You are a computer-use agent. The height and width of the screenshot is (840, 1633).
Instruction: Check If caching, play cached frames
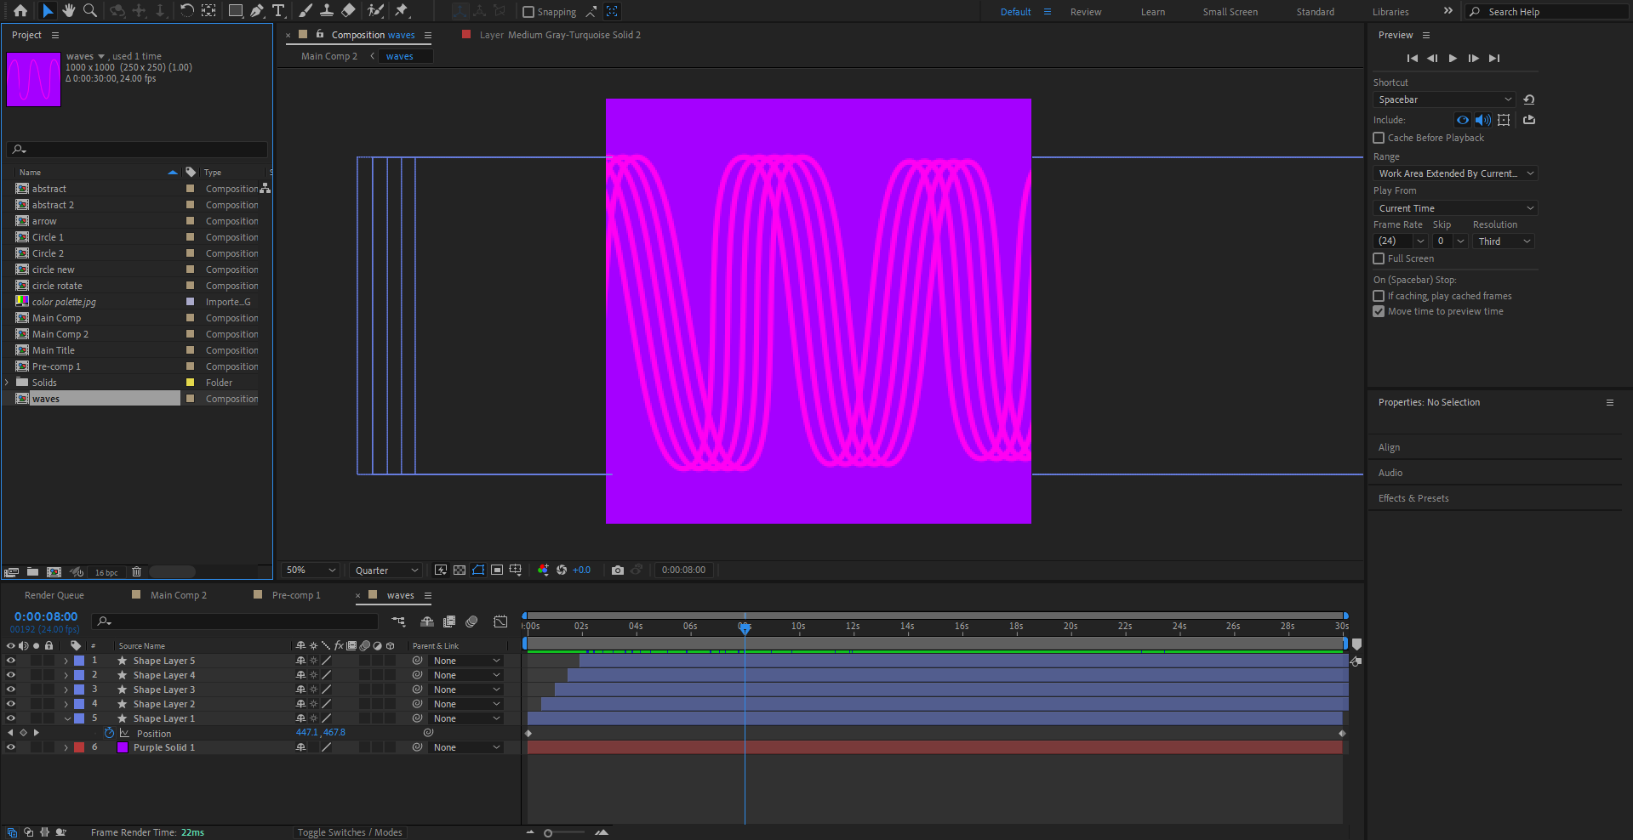pyautogui.click(x=1379, y=296)
